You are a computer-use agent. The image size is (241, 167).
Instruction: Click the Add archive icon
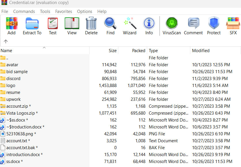pyautogui.click(x=12, y=23)
